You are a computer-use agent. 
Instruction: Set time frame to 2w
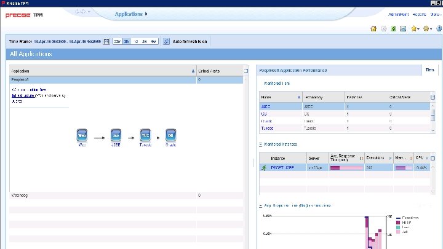click(145, 42)
